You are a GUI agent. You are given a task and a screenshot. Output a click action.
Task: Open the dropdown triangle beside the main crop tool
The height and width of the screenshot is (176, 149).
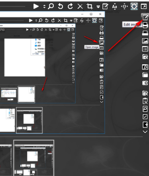pyautogui.click(x=98, y=7)
